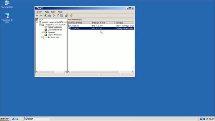
Task: Select Concessões ativas tree label
Action: click(55, 30)
